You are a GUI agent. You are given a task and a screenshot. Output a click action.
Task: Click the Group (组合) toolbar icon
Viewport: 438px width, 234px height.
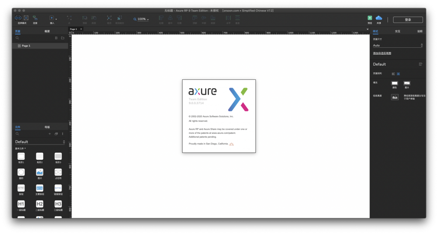[109, 18]
